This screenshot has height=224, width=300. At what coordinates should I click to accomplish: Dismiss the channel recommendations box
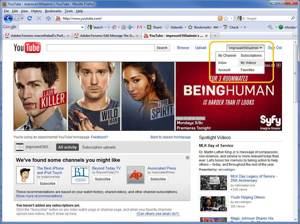pos(188,158)
